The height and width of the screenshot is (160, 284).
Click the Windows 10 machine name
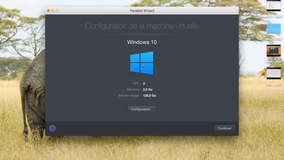[142, 42]
